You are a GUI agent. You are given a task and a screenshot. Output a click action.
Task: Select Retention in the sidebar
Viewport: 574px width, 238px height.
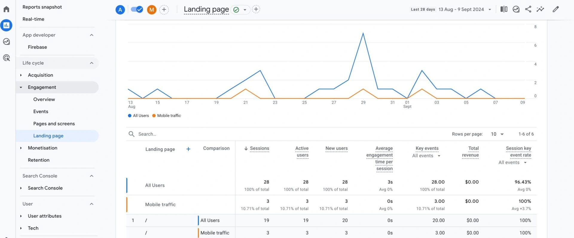[x=39, y=160]
